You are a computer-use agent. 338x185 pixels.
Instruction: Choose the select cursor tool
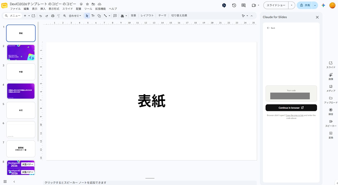(x=87, y=16)
